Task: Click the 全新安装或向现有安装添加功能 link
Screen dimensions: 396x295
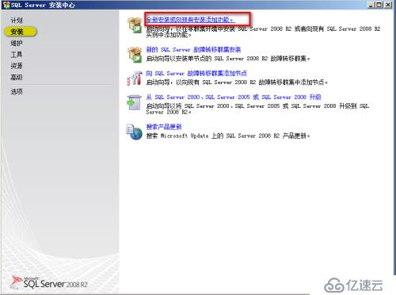Action: click(x=190, y=20)
